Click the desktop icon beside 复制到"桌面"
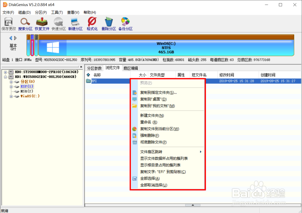Viewport: 302px width, 213px height. click(135, 99)
